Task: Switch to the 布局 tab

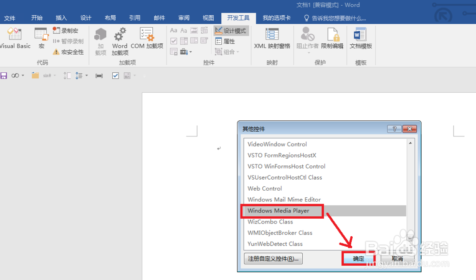Action: [110, 18]
